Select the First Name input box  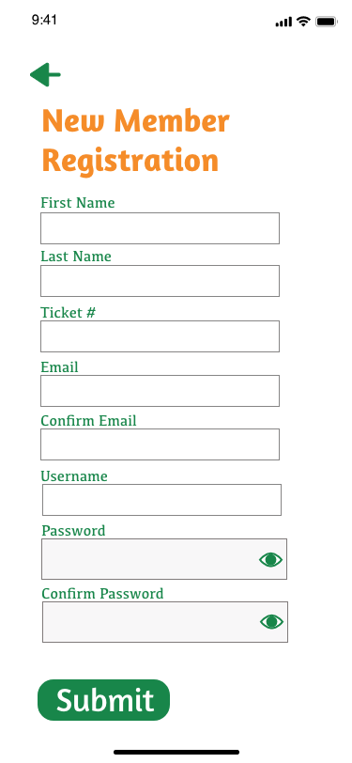tap(160, 228)
